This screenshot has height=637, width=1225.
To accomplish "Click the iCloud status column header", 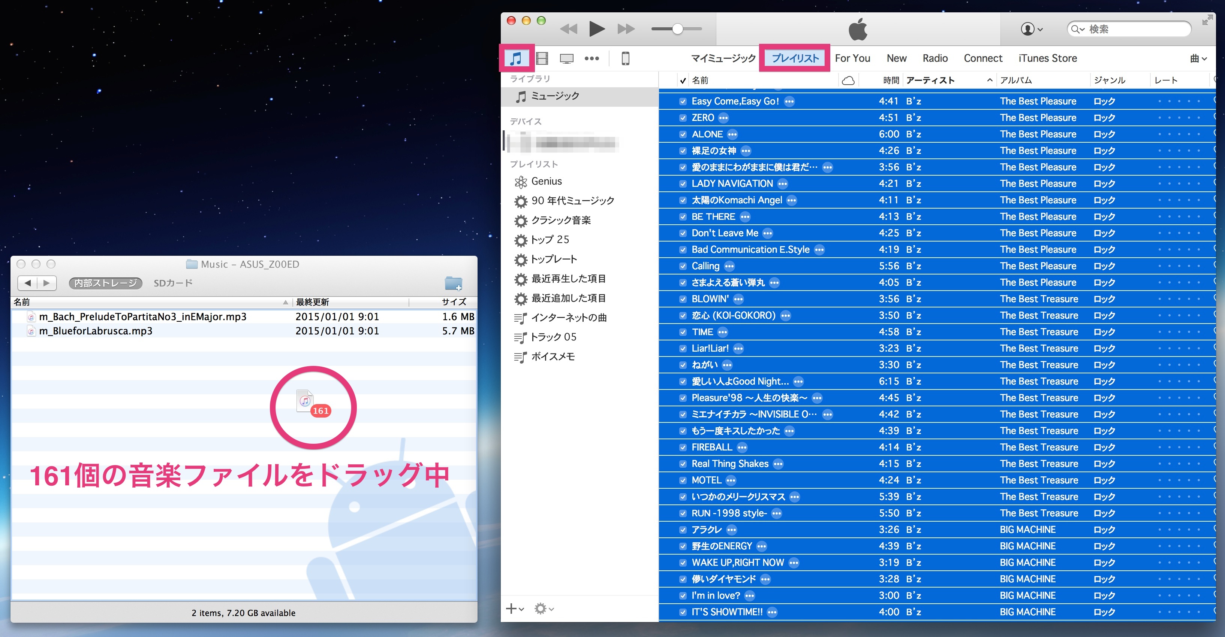I will (x=848, y=80).
